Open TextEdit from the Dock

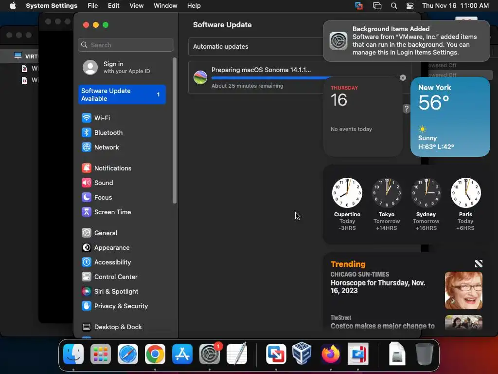coord(237,354)
